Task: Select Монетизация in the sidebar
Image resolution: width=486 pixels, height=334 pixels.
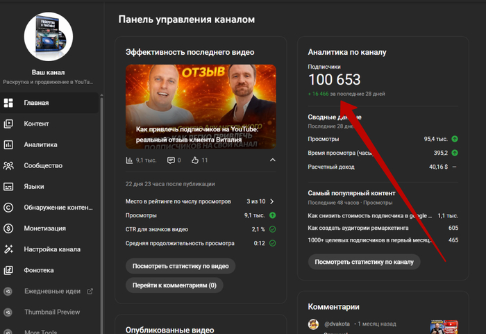Action: 49,228
